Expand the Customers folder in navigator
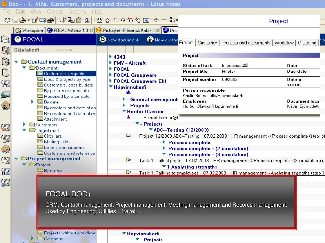This screenshot has height=243, width=325. pos(24,124)
